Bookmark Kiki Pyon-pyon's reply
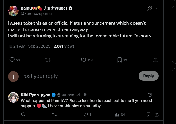This screenshot has height=124, width=176. pyautogui.click(x=148, y=115)
